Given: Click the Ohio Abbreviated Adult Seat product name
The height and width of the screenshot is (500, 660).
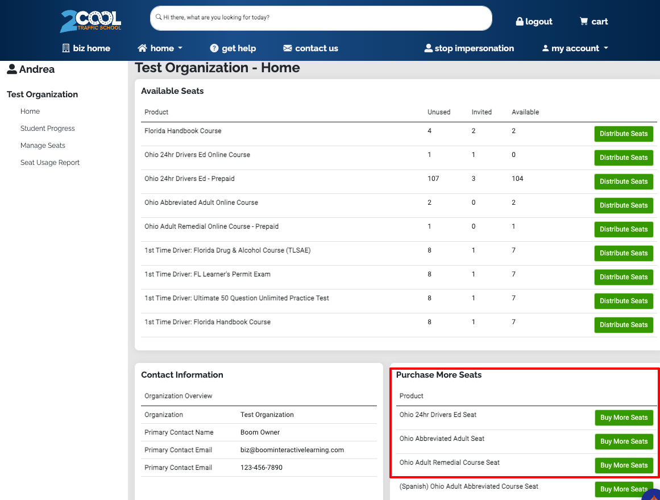Looking at the screenshot, I should click(x=442, y=439).
